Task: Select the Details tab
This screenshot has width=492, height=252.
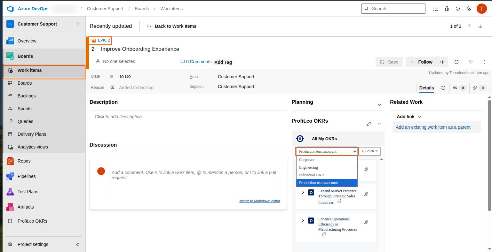Action: click(x=426, y=88)
